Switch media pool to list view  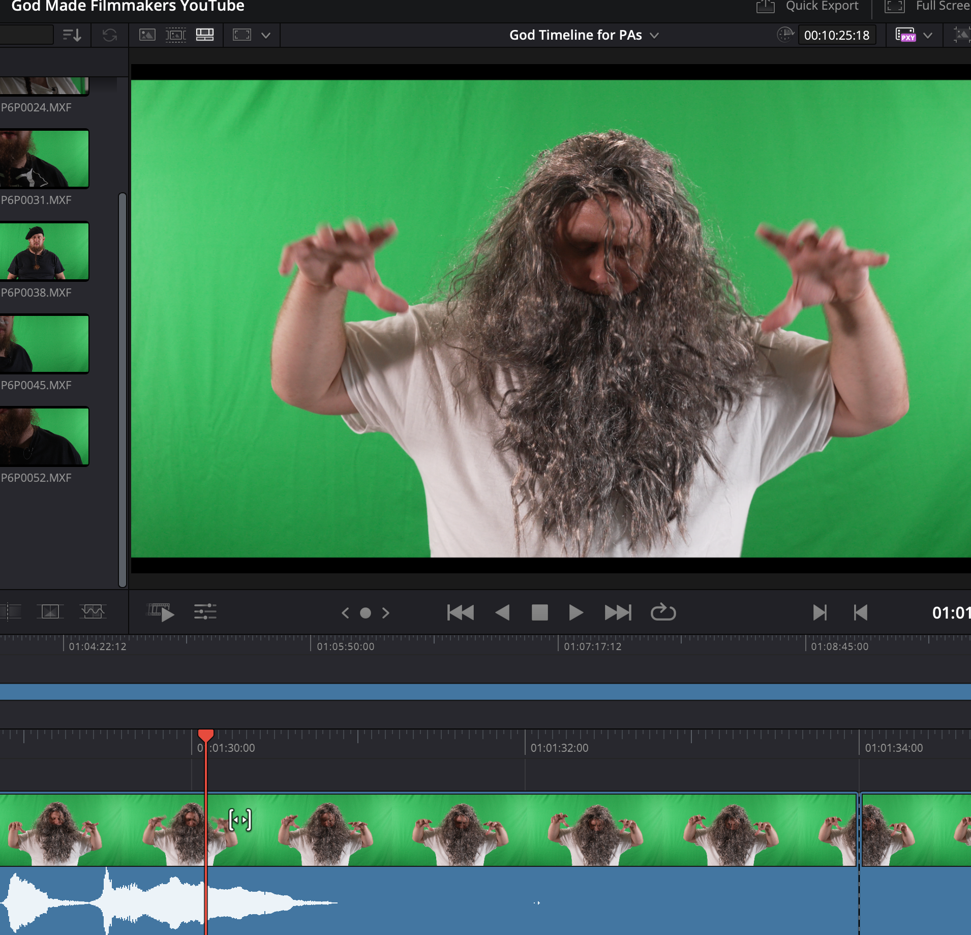point(205,35)
